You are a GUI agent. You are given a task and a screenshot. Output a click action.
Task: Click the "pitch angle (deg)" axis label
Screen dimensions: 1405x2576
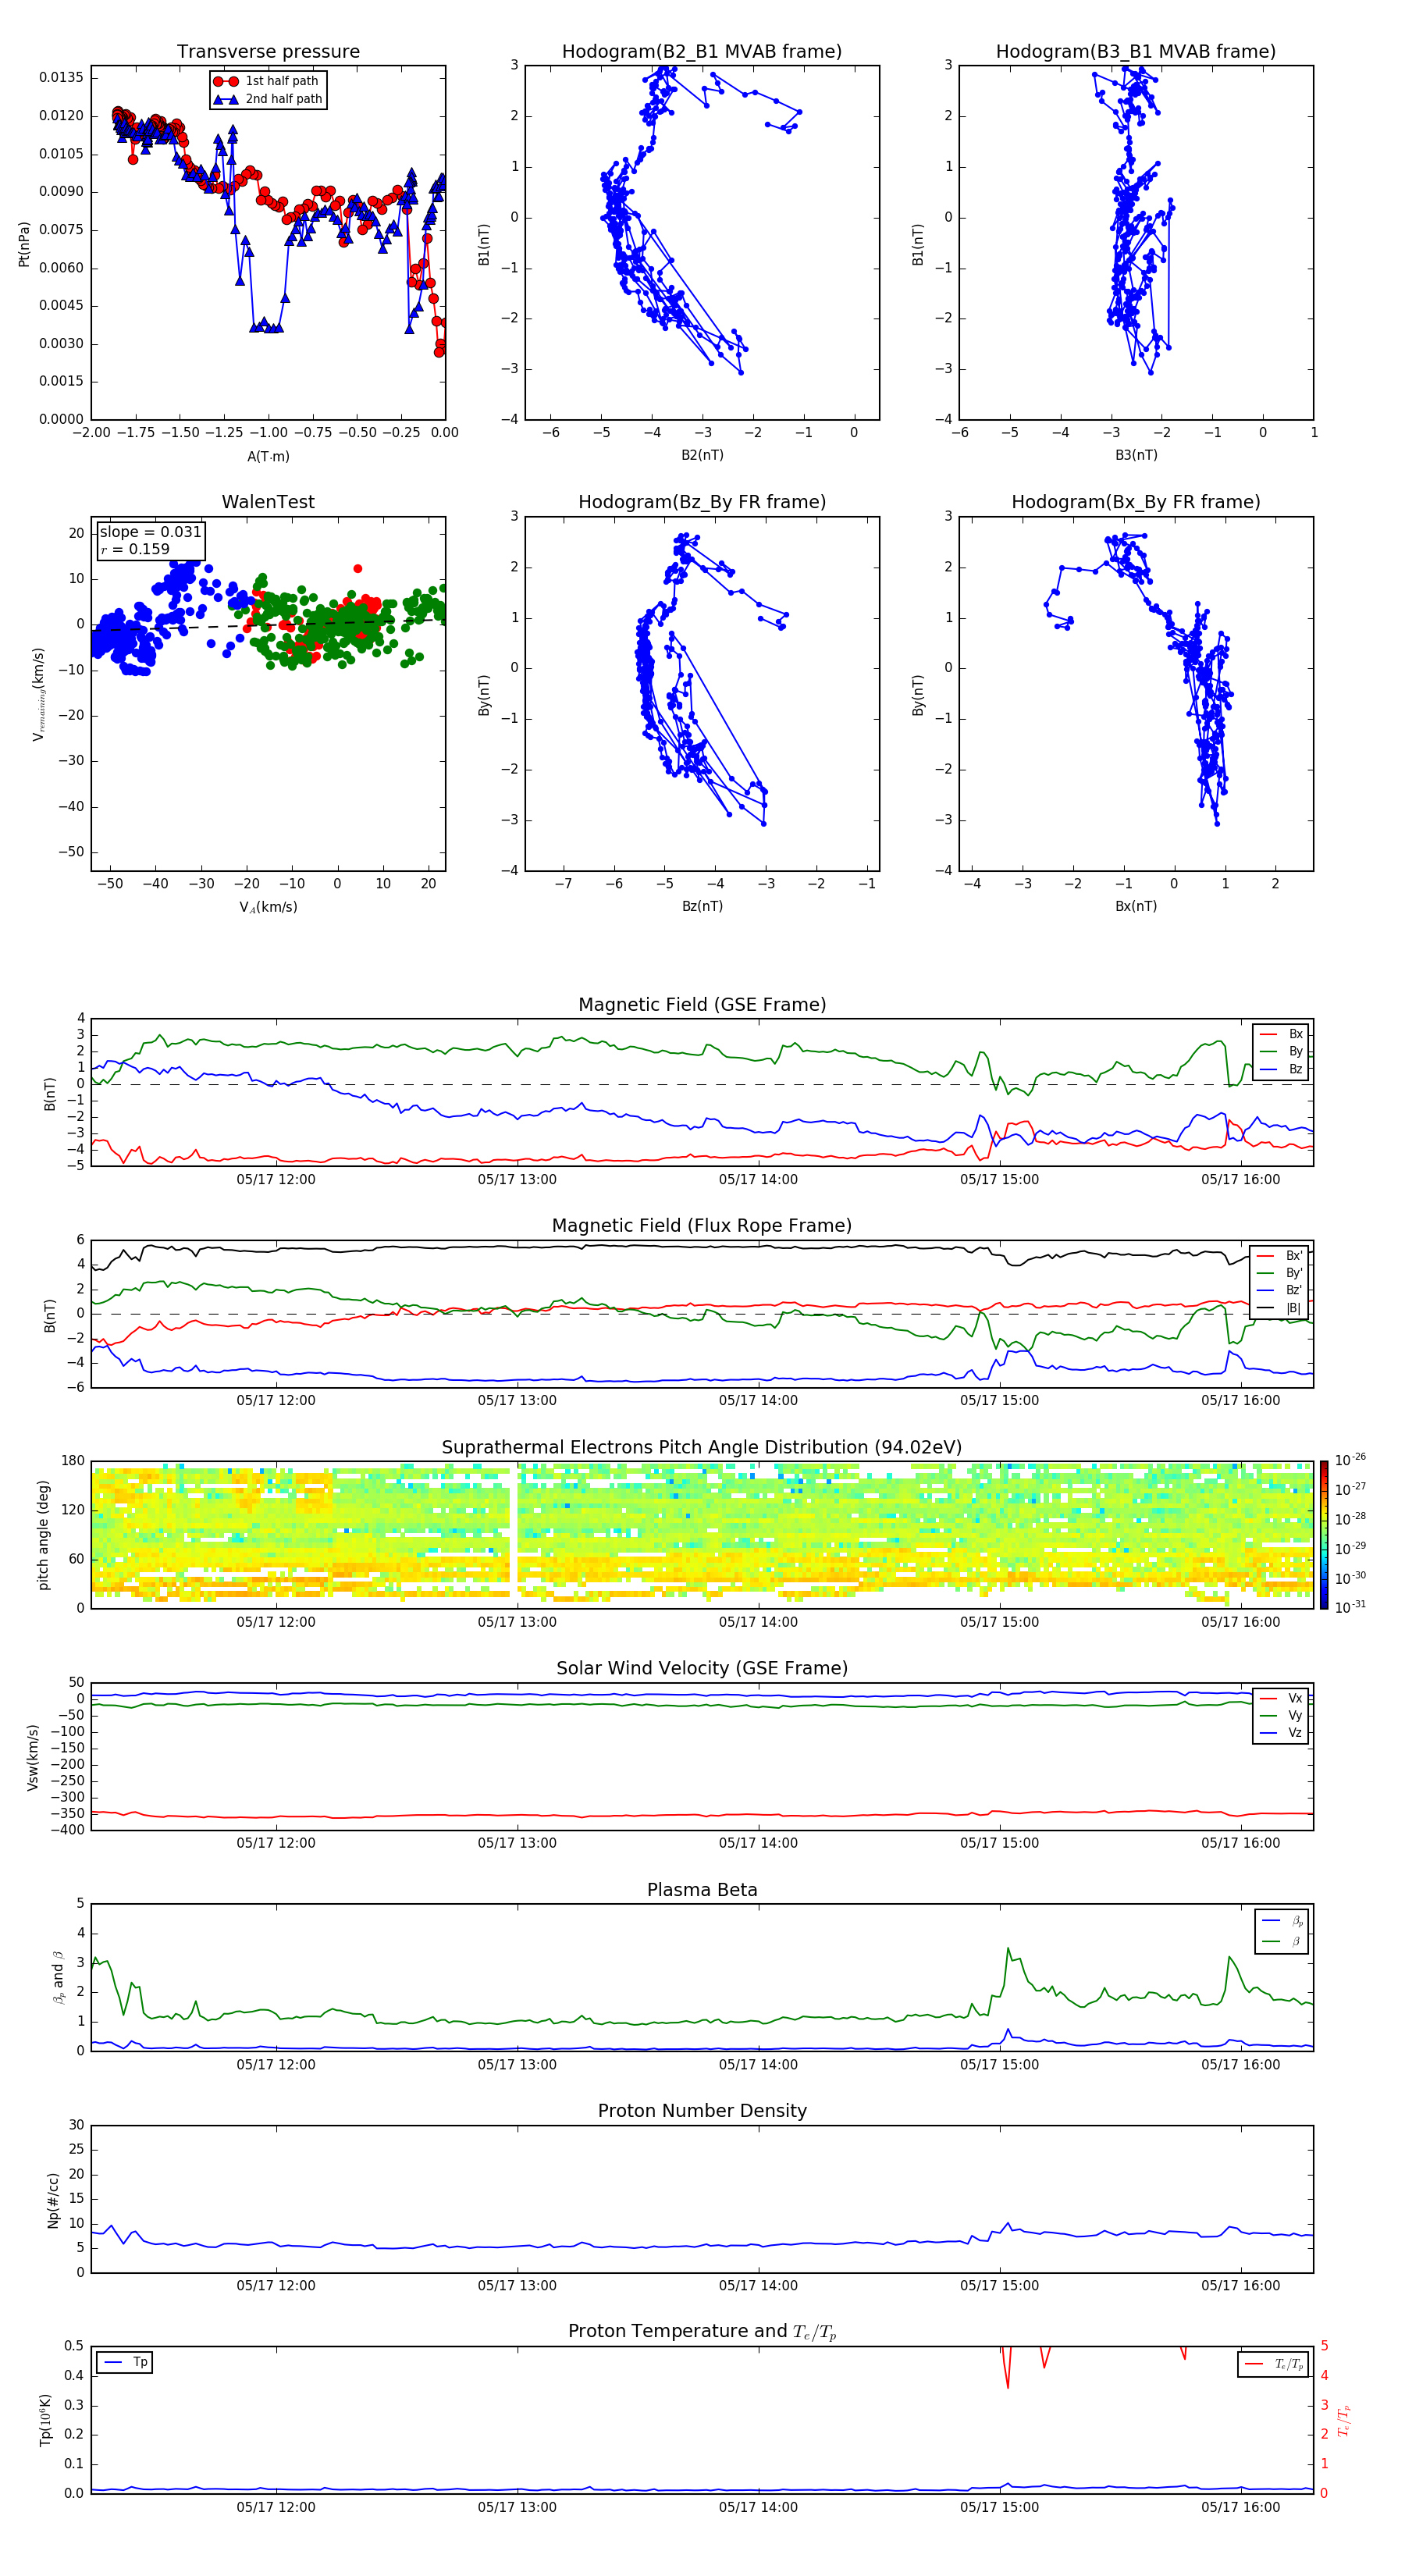43,1534
